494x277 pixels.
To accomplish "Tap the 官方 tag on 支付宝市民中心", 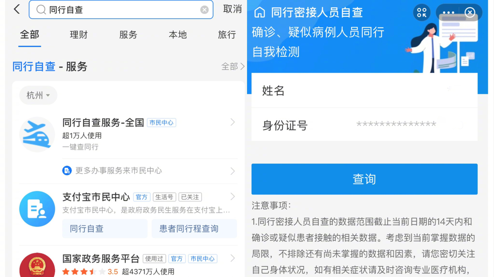I will 142,197.
